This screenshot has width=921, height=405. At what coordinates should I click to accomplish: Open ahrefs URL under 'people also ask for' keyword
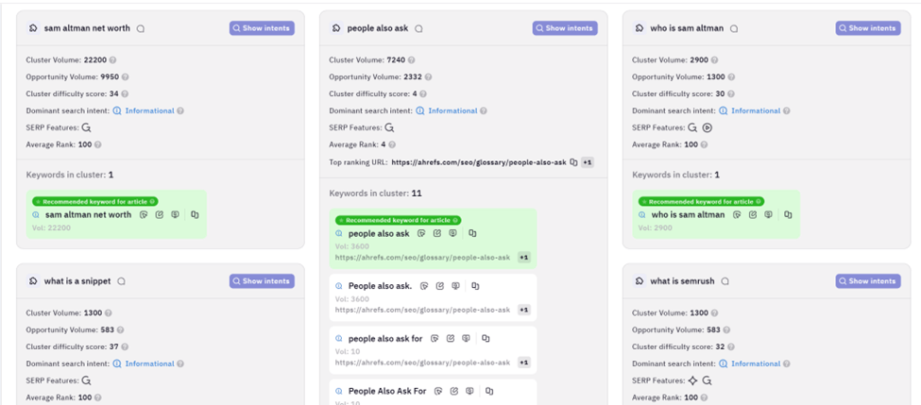[x=423, y=363]
